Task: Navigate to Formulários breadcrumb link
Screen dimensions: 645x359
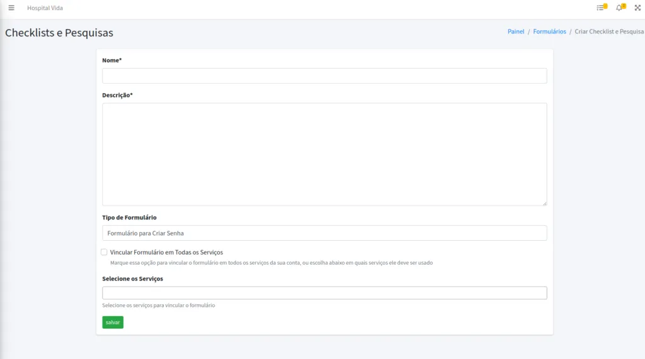Action: (549, 31)
